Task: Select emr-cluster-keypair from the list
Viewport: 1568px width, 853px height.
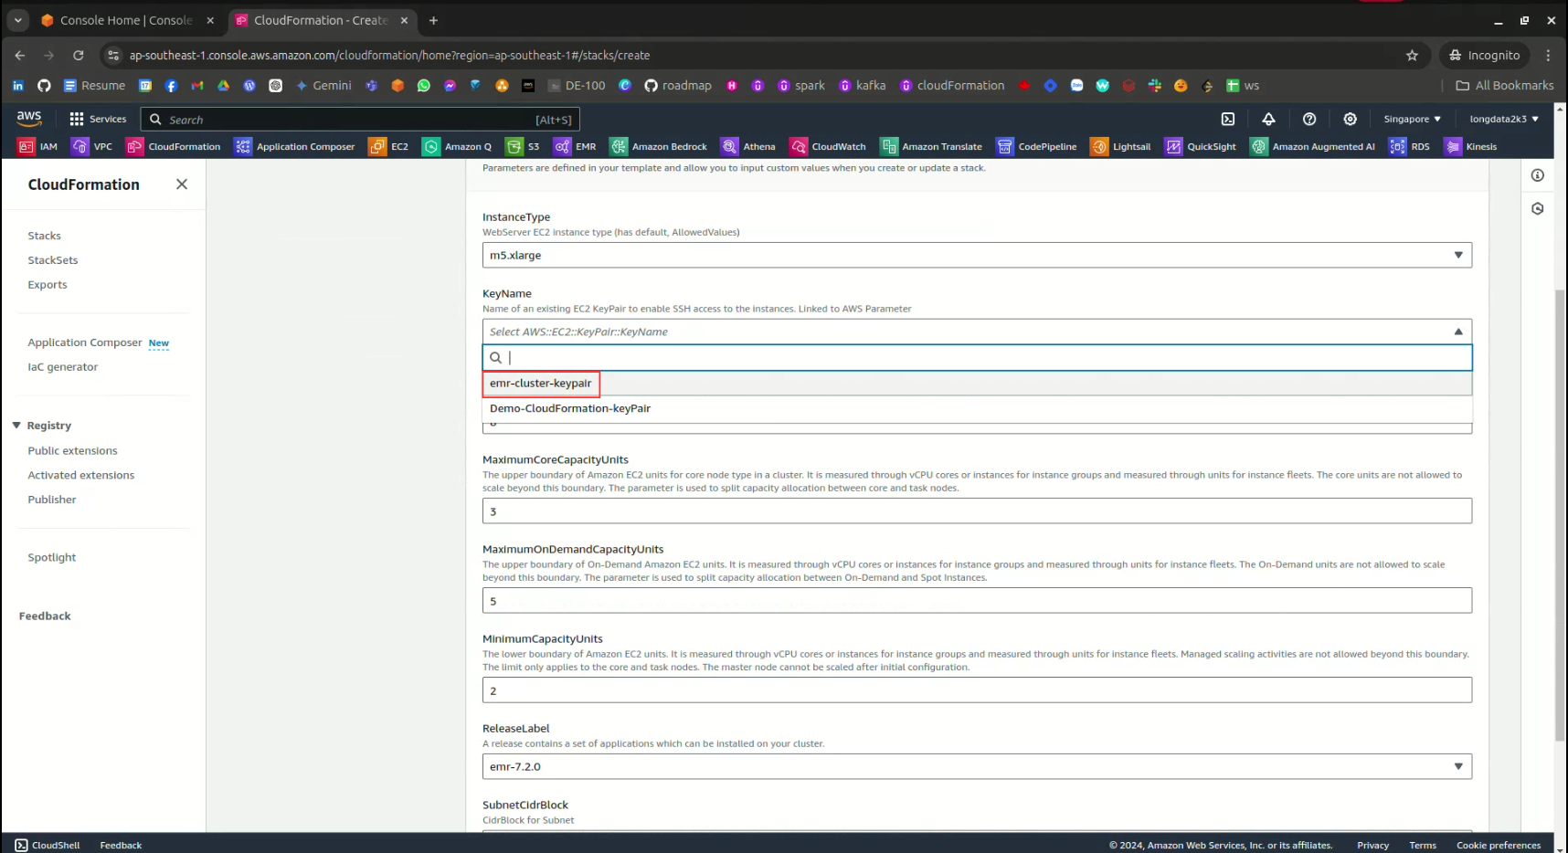Action: pos(541,384)
